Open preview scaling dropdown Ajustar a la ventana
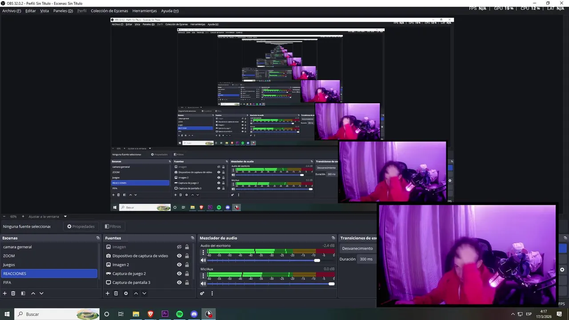The width and height of the screenshot is (569, 320). tap(48, 216)
